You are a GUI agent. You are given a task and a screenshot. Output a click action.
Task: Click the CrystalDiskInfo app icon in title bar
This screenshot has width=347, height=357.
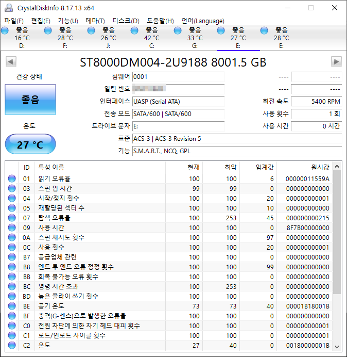[9, 8]
